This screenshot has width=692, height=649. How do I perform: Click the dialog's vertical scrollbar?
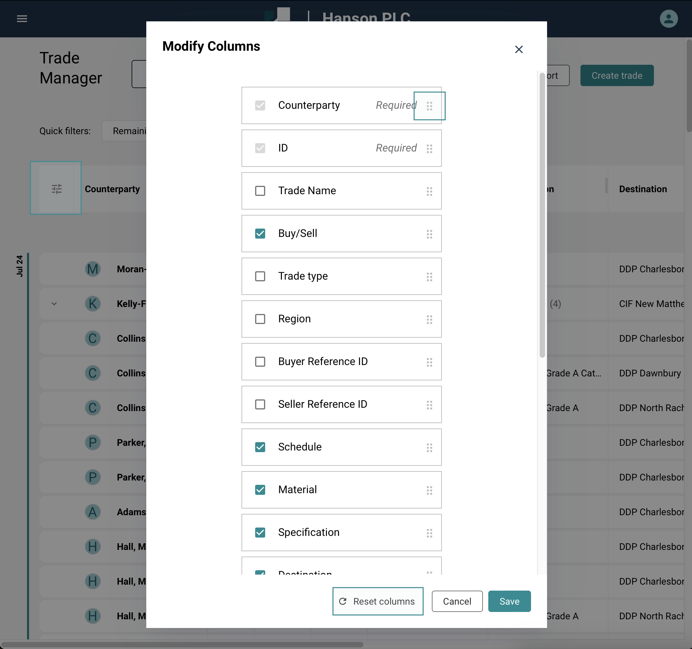542,216
